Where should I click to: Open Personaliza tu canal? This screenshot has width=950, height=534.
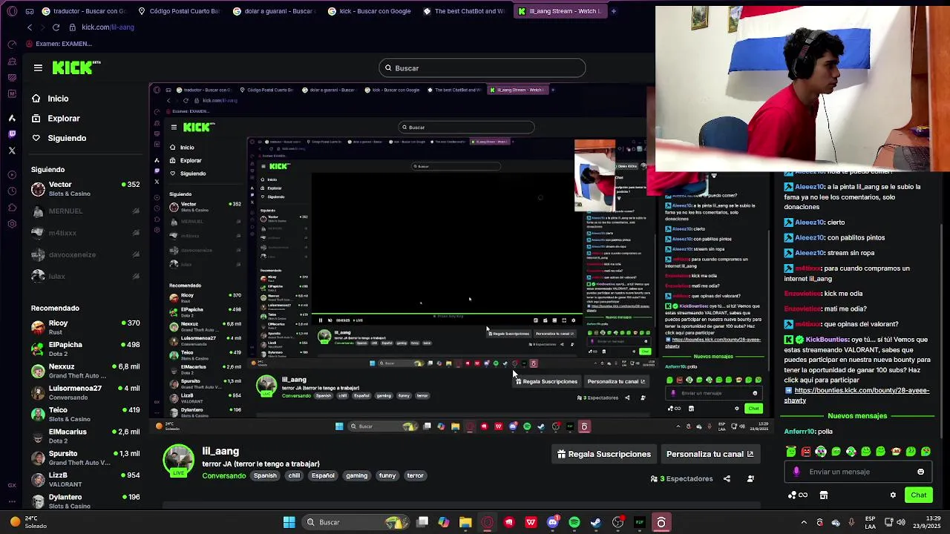pyautogui.click(x=710, y=454)
